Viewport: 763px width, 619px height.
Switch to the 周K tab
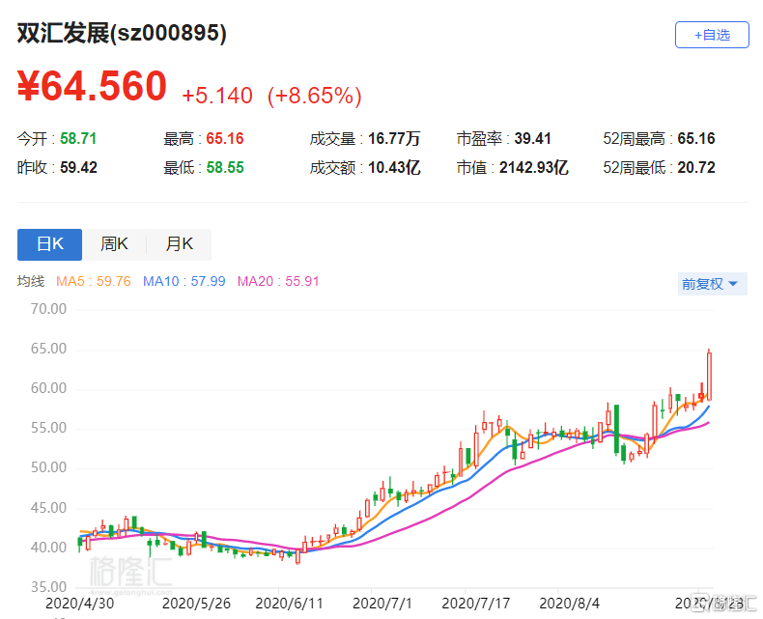(x=114, y=244)
